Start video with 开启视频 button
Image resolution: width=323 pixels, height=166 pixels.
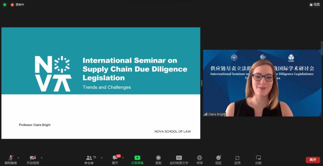33,159
